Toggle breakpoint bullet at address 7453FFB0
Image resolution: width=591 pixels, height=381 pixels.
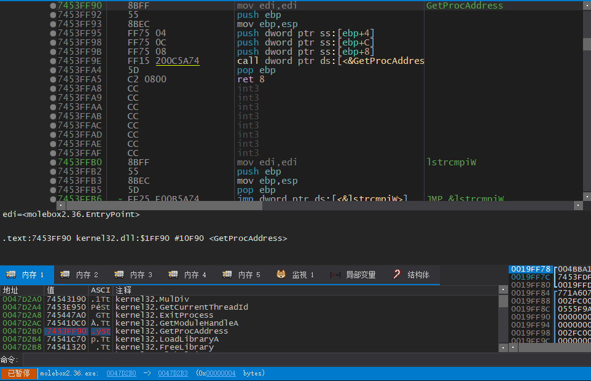click(x=53, y=162)
